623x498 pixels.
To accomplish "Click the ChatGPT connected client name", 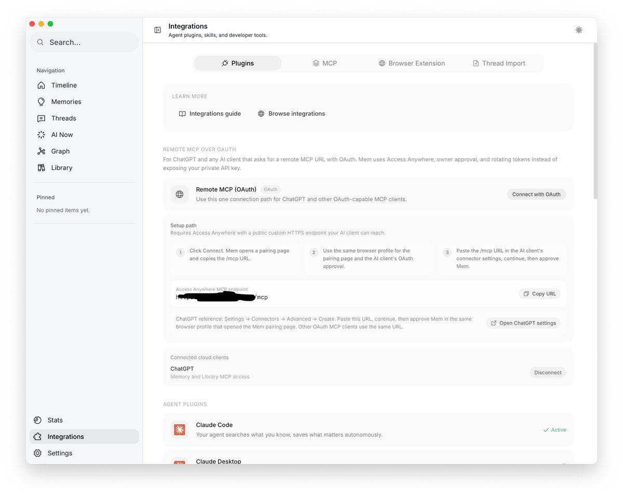I will (182, 369).
